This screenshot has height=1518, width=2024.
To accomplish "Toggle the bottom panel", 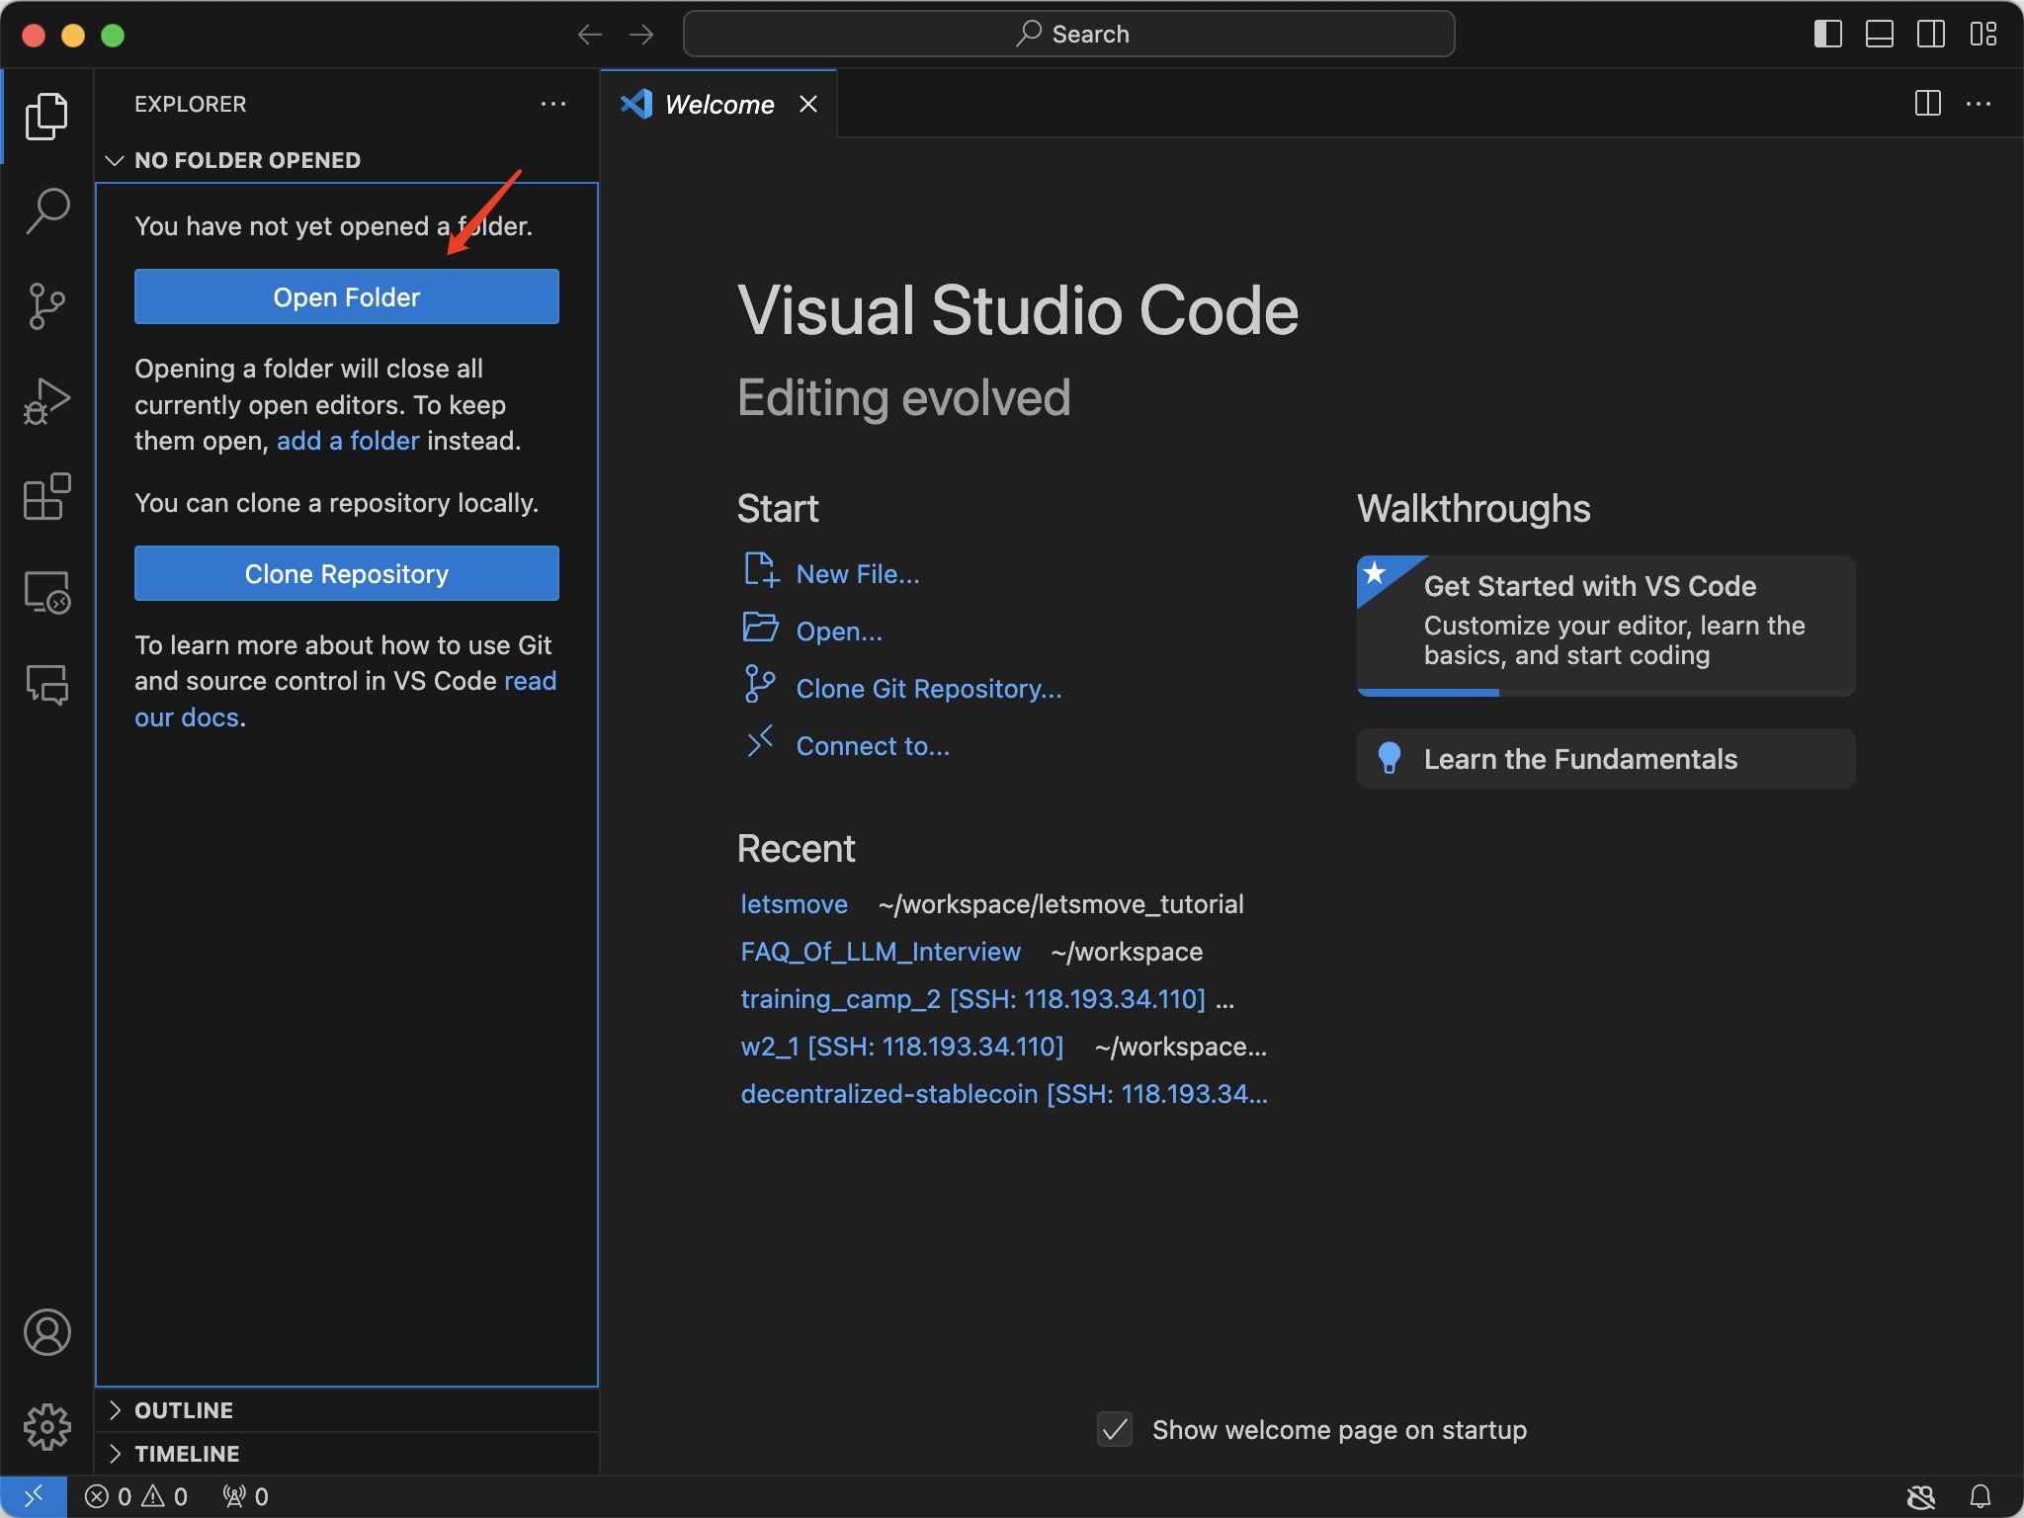I will click(x=1880, y=35).
